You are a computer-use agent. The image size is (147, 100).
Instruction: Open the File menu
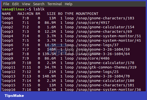point(6,4)
